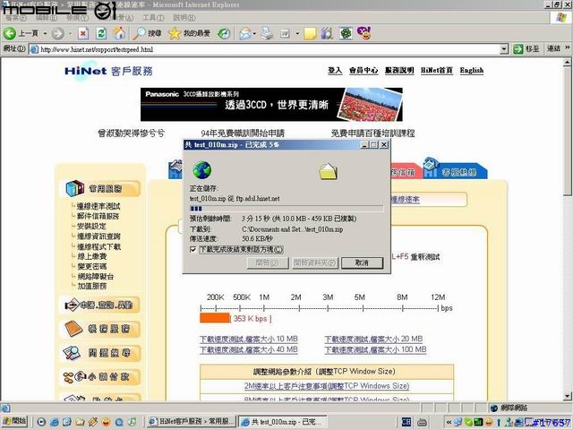Open the Edit button dropdown arrow
This screenshot has width=573, height=430.
tap(297, 34)
